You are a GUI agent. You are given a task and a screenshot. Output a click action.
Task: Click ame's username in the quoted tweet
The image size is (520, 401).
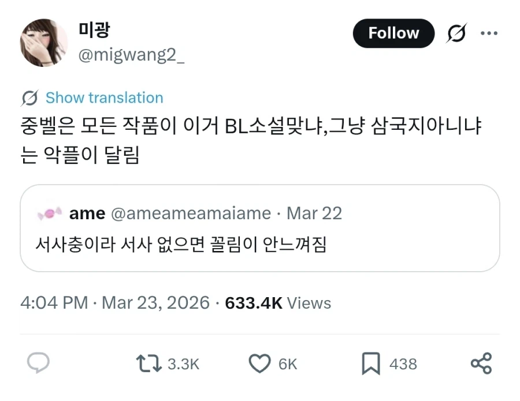tap(87, 213)
